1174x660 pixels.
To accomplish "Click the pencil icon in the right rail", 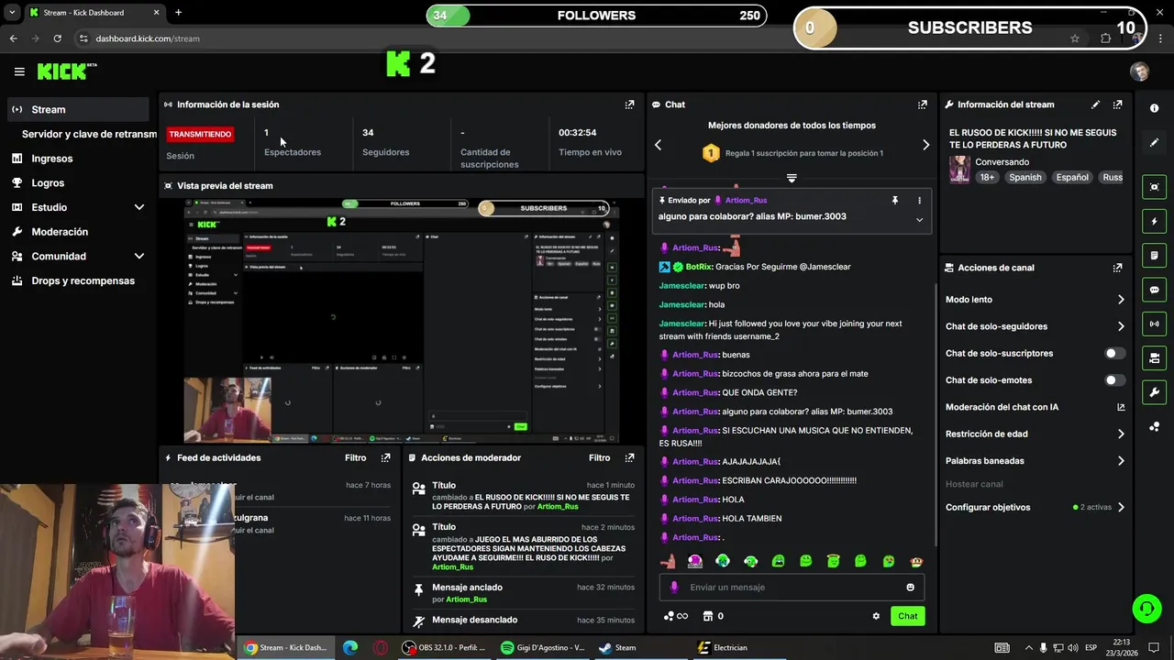I will pos(1154,143).
